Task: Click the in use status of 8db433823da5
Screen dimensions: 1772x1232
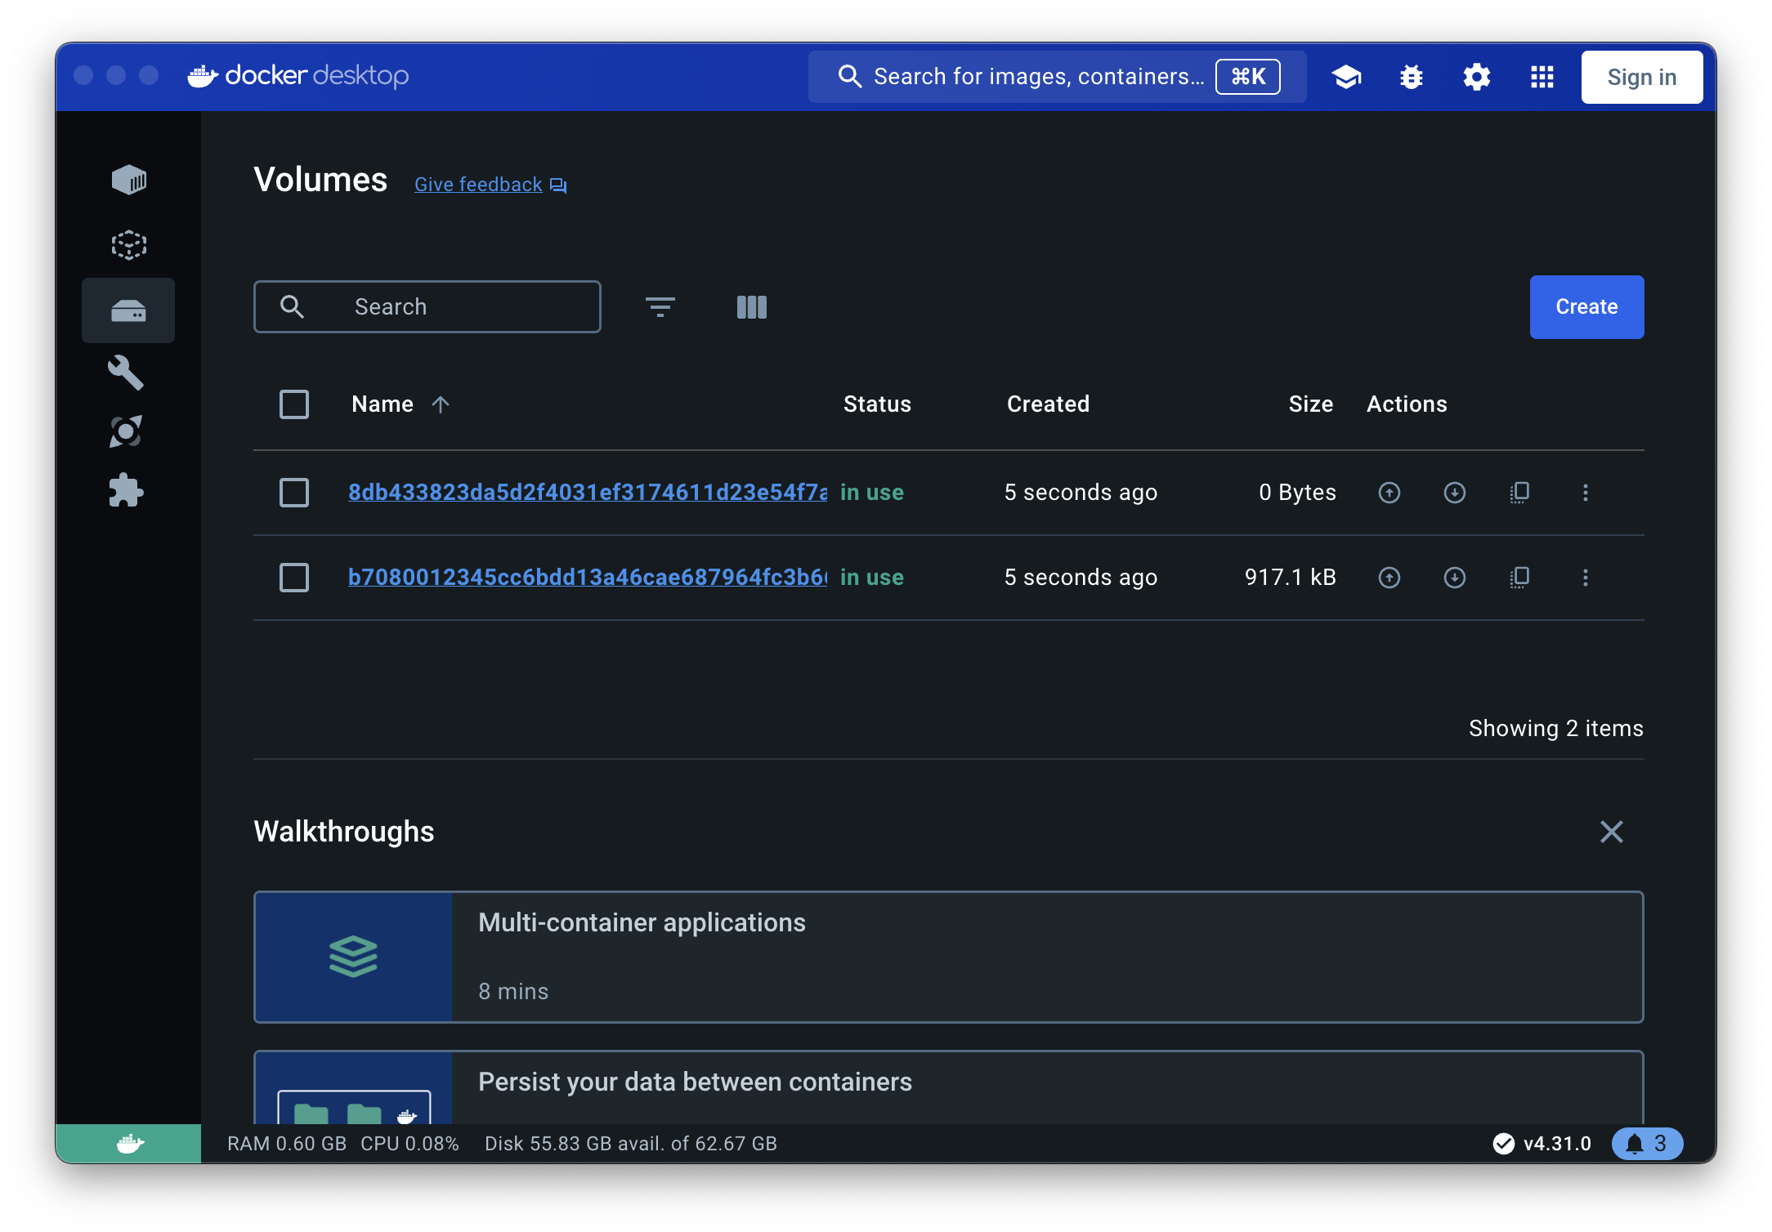Action: 872,493
